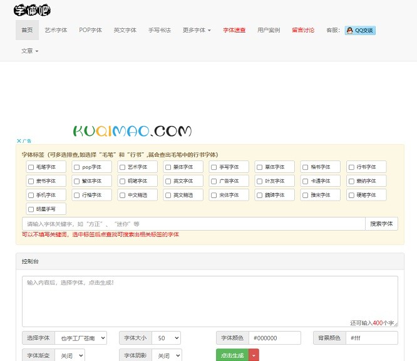Open the 选择字体 font dropdown
This screenshot has width=417, height=361.
pyautogui.click(x=81, y=338)
